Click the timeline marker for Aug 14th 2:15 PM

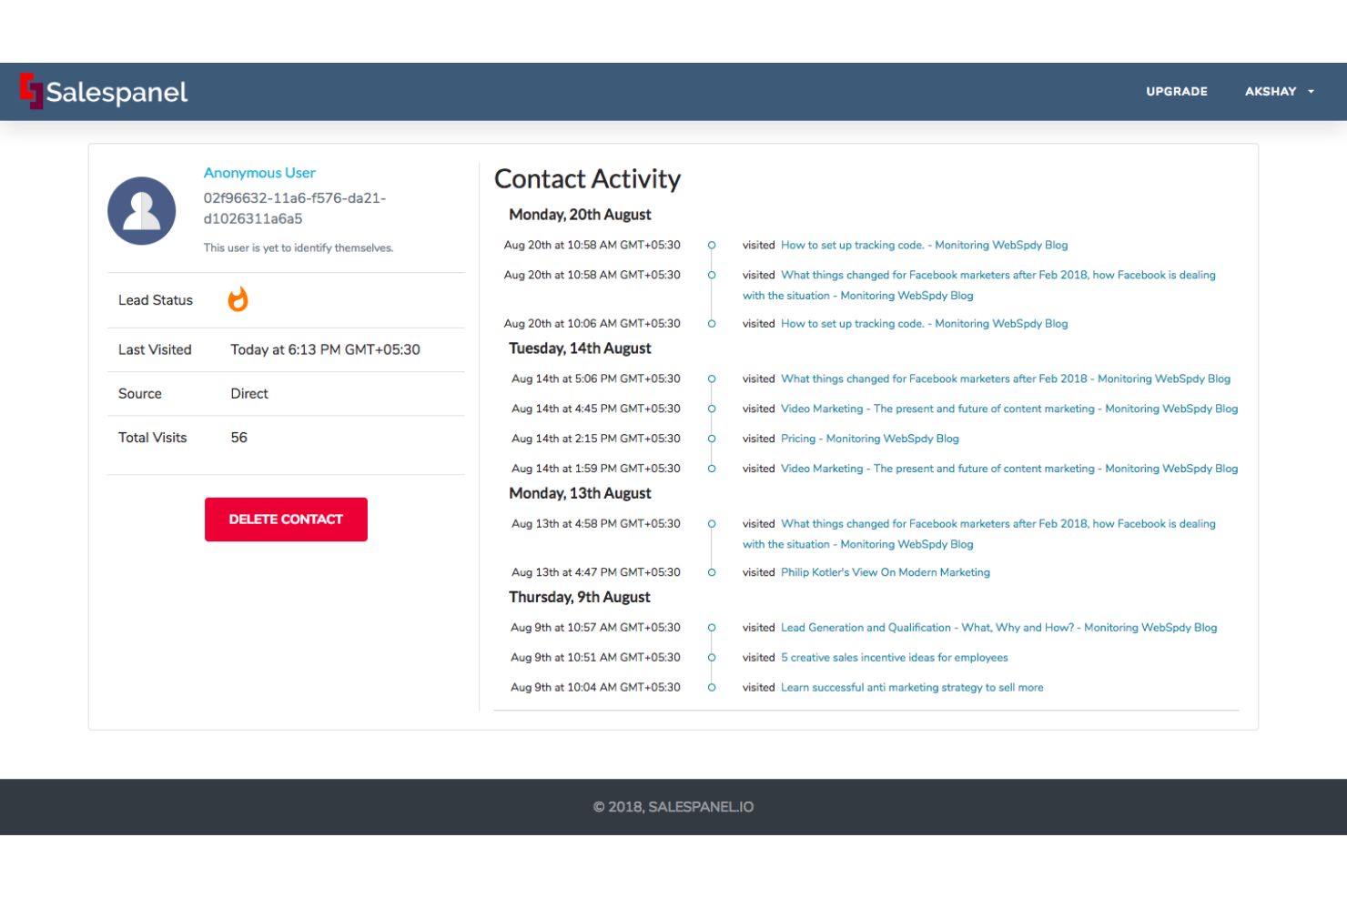(x=712, y=439)
